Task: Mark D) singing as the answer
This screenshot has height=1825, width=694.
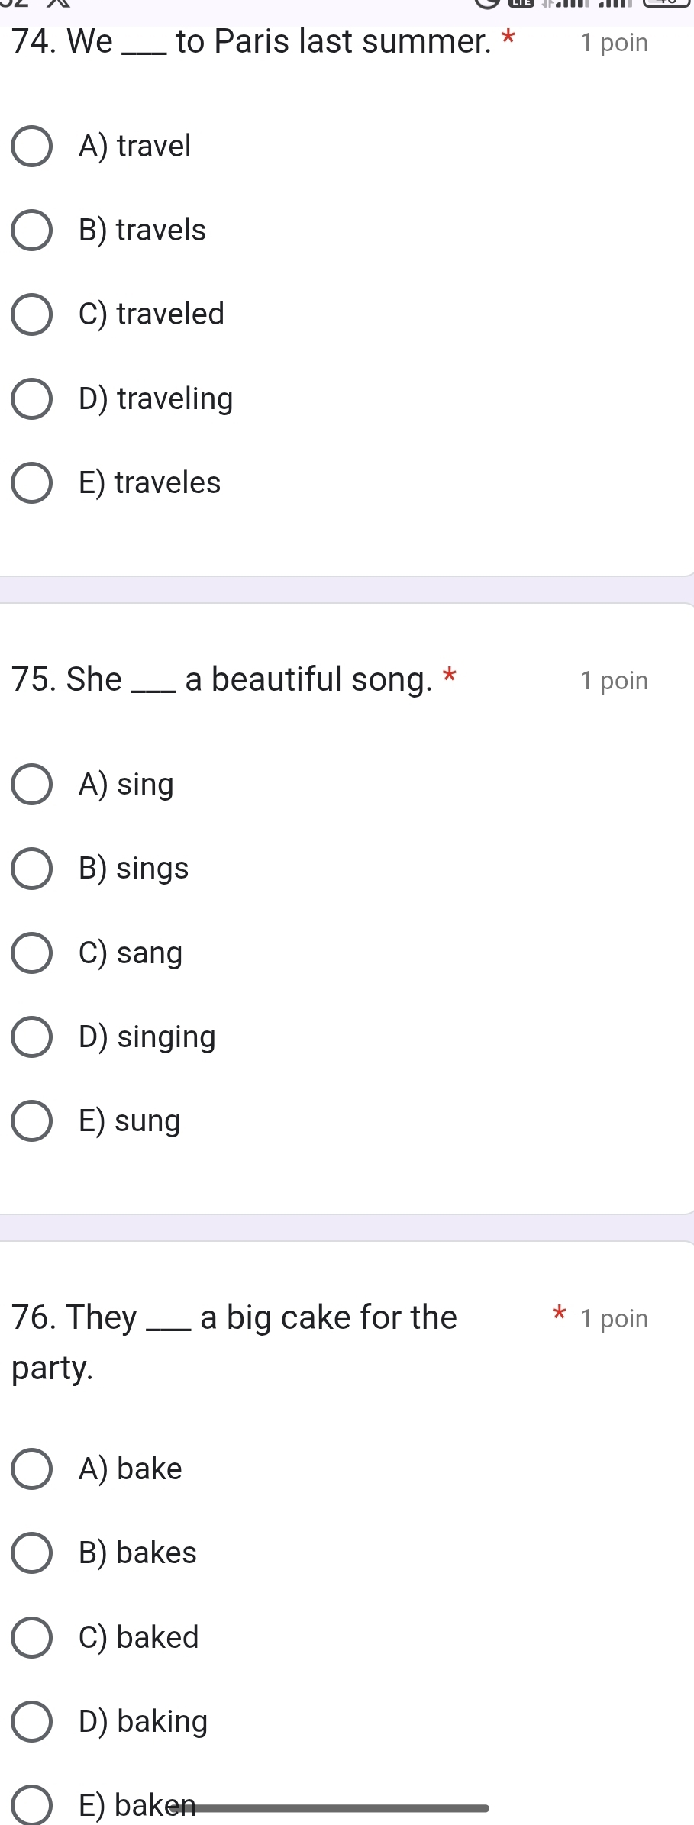Action: click(32, 1037)
